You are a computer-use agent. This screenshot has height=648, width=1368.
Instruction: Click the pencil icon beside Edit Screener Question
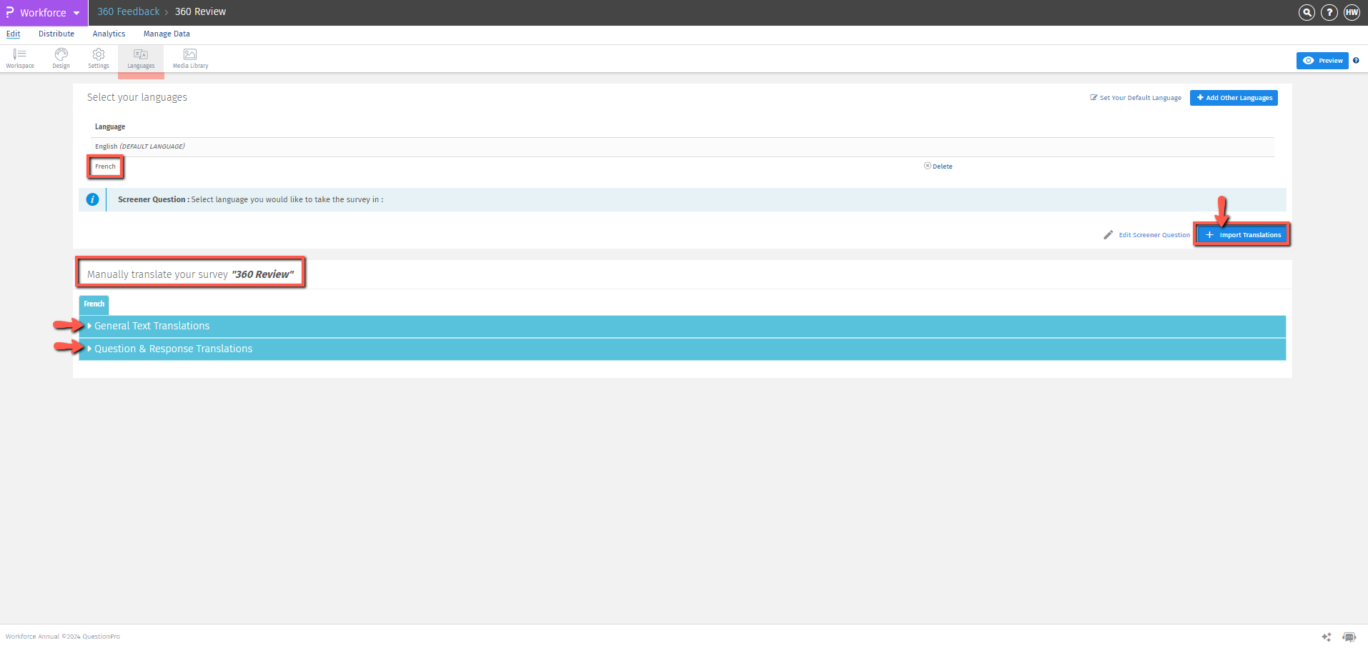(1108, 234)
